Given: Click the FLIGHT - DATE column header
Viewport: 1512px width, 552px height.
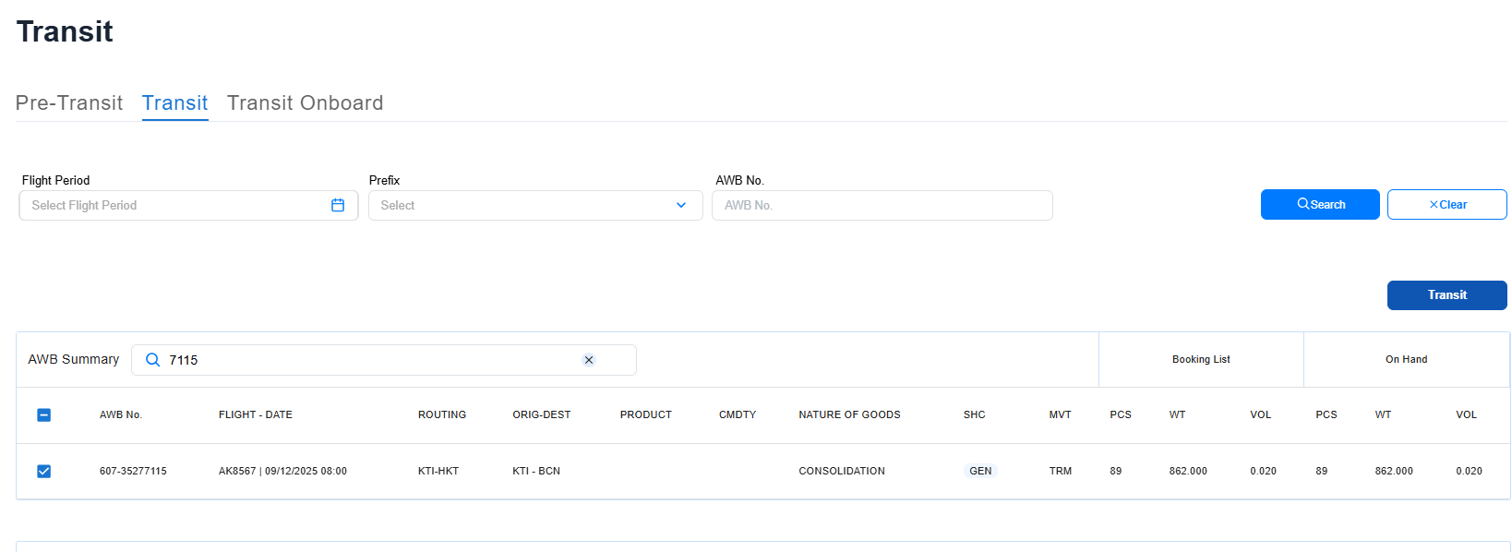Looking at the screenshot, I should tap(256, 414).
